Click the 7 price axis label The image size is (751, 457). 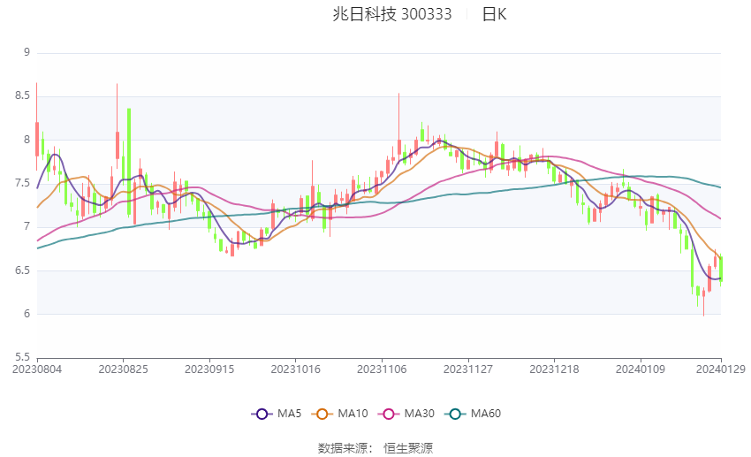27,226
